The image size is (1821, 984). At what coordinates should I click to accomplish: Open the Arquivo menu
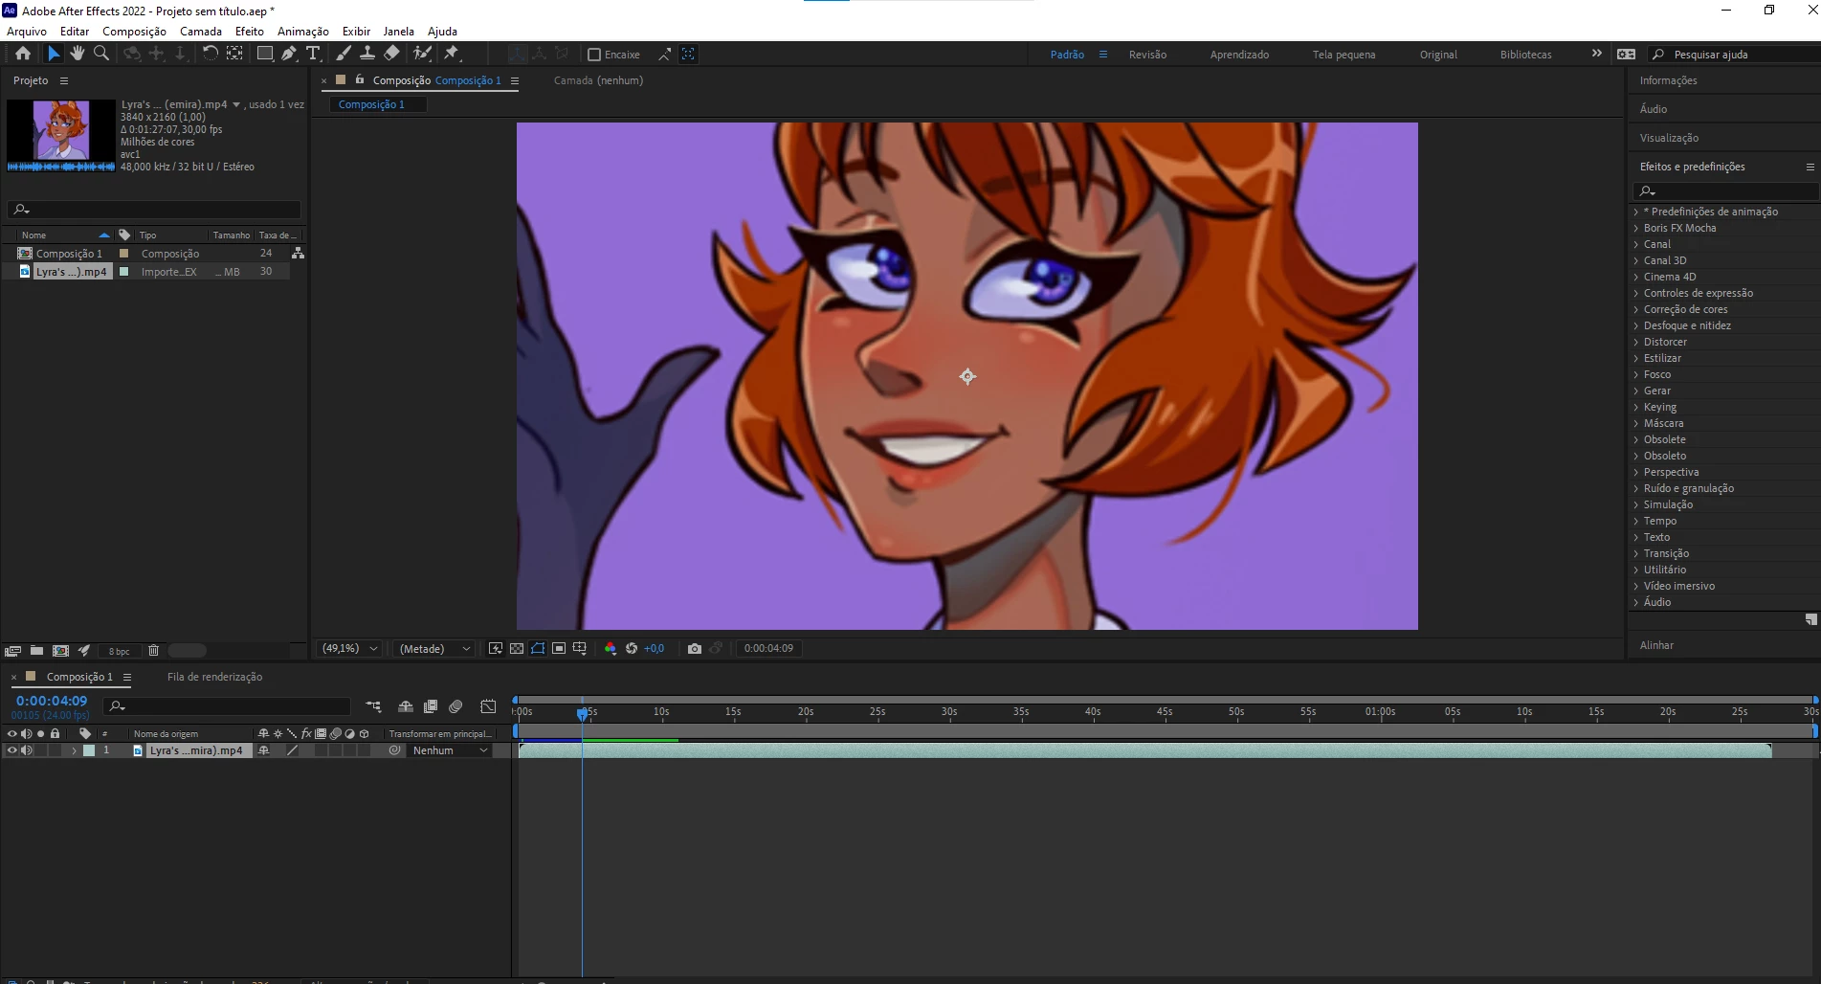point(27,32)
